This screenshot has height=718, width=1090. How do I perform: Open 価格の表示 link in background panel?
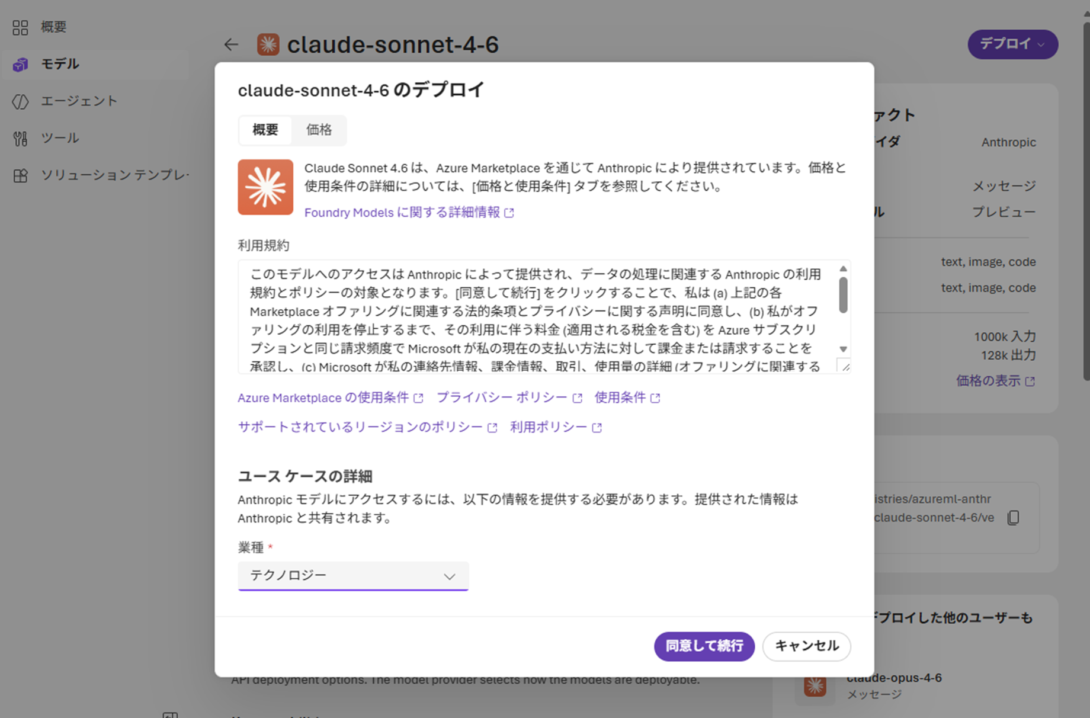click(x=996, y=381)
